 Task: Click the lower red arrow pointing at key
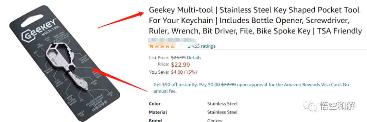click(x=120, y=80)
